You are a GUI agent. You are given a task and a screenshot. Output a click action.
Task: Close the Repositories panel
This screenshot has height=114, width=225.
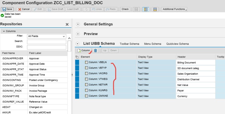click(67, 24)
